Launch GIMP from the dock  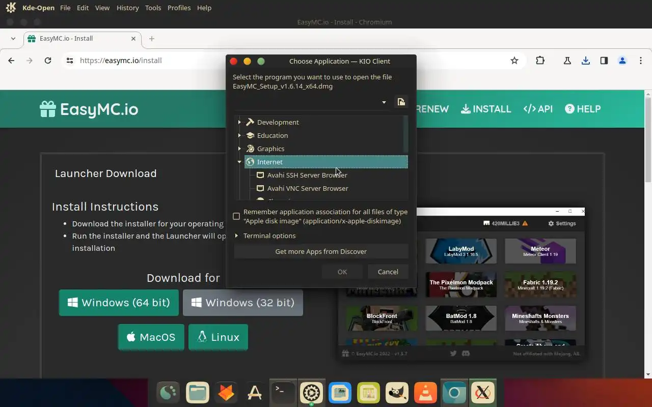pos(397,392)
